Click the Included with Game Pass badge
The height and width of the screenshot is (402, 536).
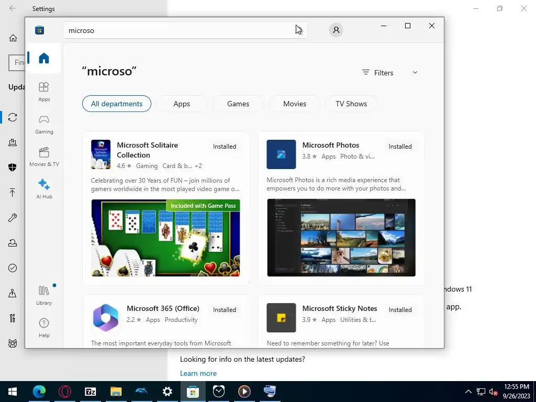coord(203,206)
